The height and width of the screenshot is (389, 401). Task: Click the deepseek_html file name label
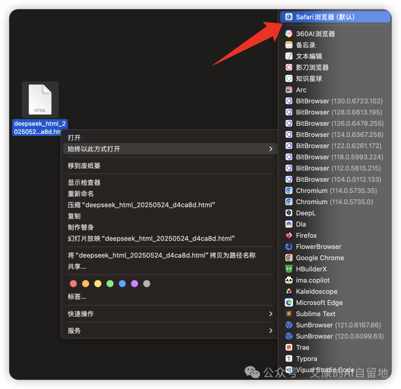(40, 128)
